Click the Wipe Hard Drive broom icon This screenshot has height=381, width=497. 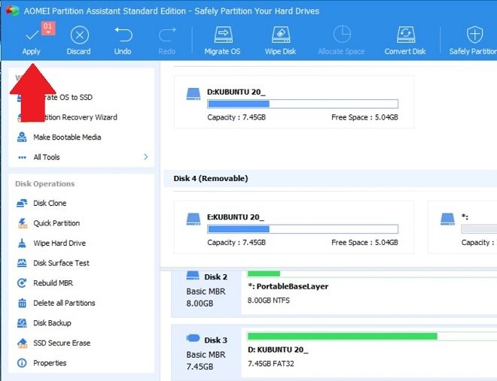tap(22, 243)
